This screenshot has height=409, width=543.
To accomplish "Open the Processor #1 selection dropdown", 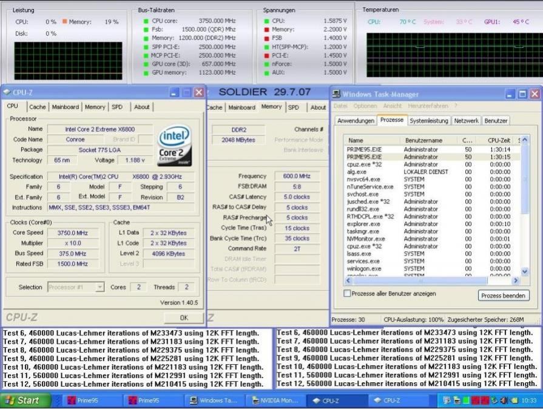I will click(100, 287).
